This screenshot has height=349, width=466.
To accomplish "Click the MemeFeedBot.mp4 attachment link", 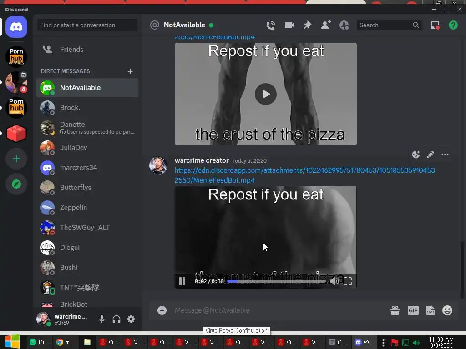I will (304, 175).
